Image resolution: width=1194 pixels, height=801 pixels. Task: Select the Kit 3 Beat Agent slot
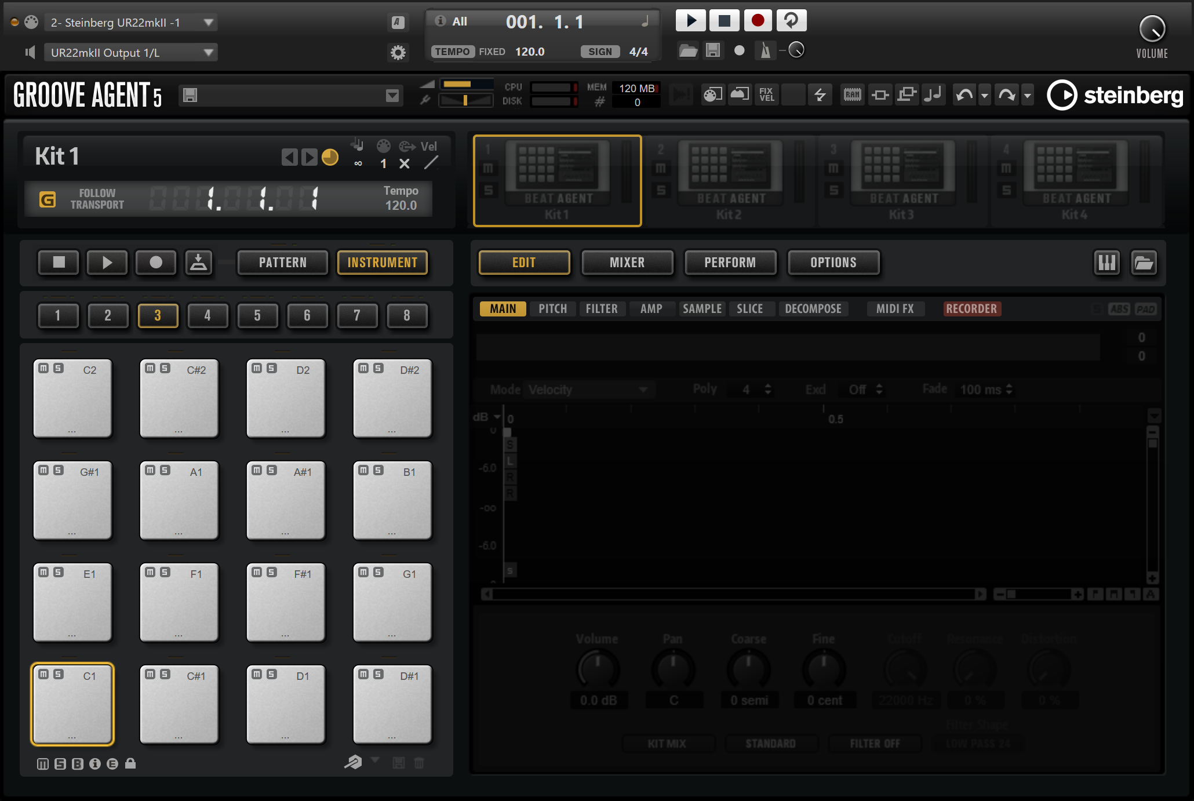(901, 181)
